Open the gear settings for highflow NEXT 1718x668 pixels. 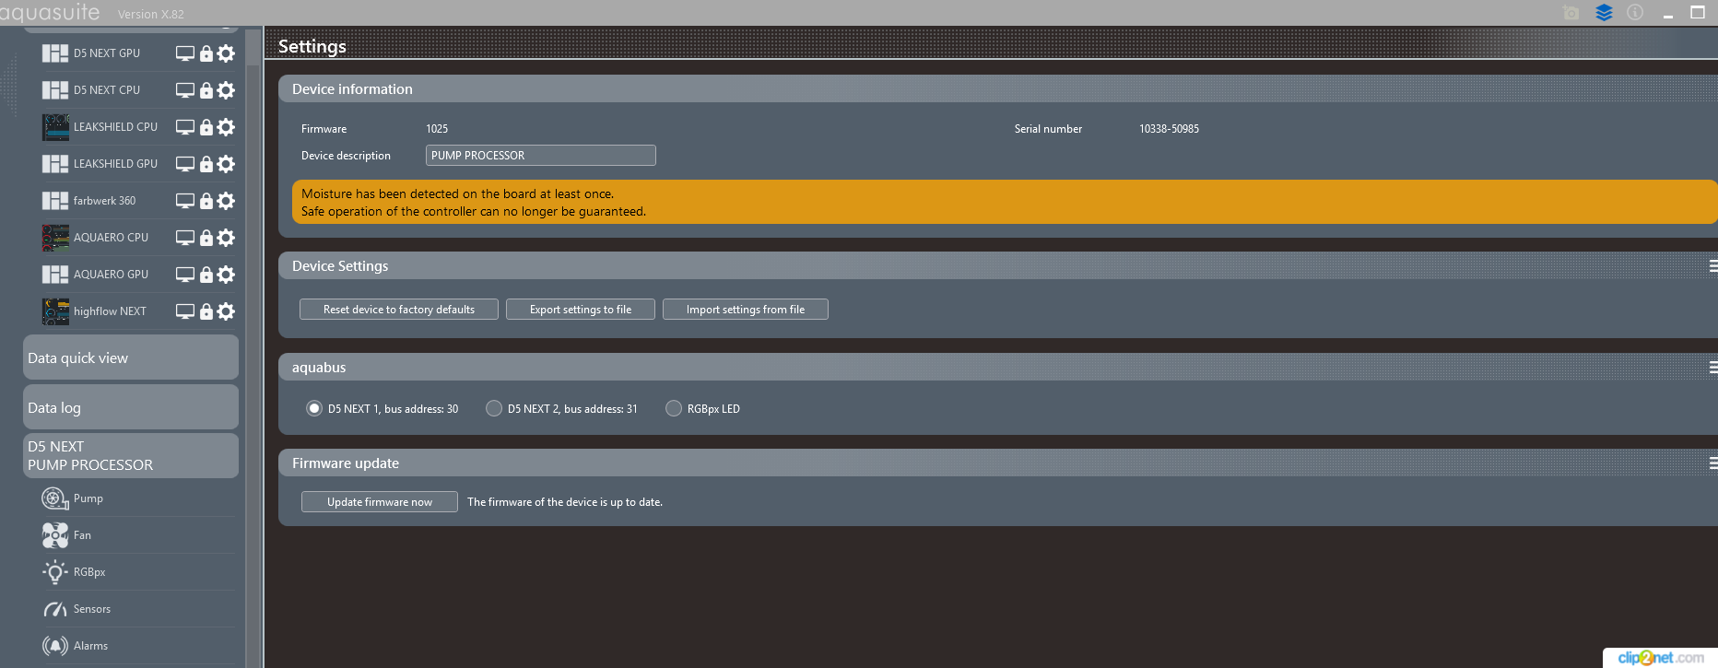[x=226, y=311]
